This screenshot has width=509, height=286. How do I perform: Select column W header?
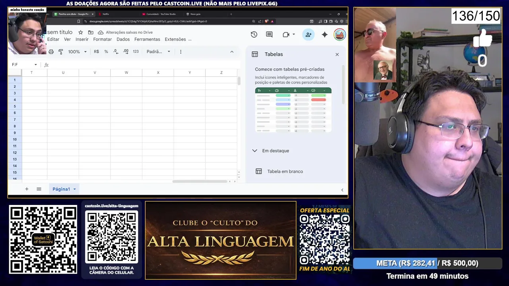pos(126,73)
